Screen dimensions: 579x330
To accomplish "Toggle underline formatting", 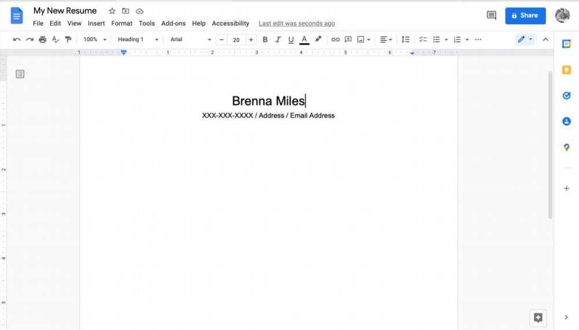I will click(x=291, y=39).
